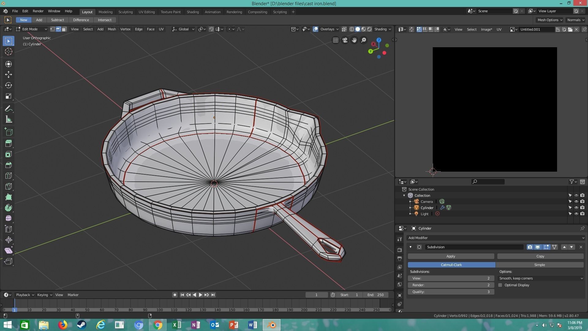Select the Annotate tool
Screen dimensions: 588x331
coord(9,109)
